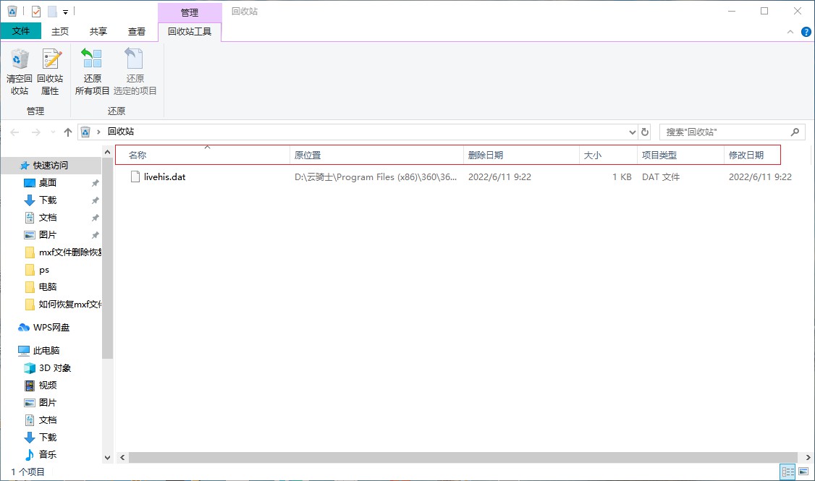Open address bar history dropdown
Screen dimensions: 815x481
(x=631, y=132)
